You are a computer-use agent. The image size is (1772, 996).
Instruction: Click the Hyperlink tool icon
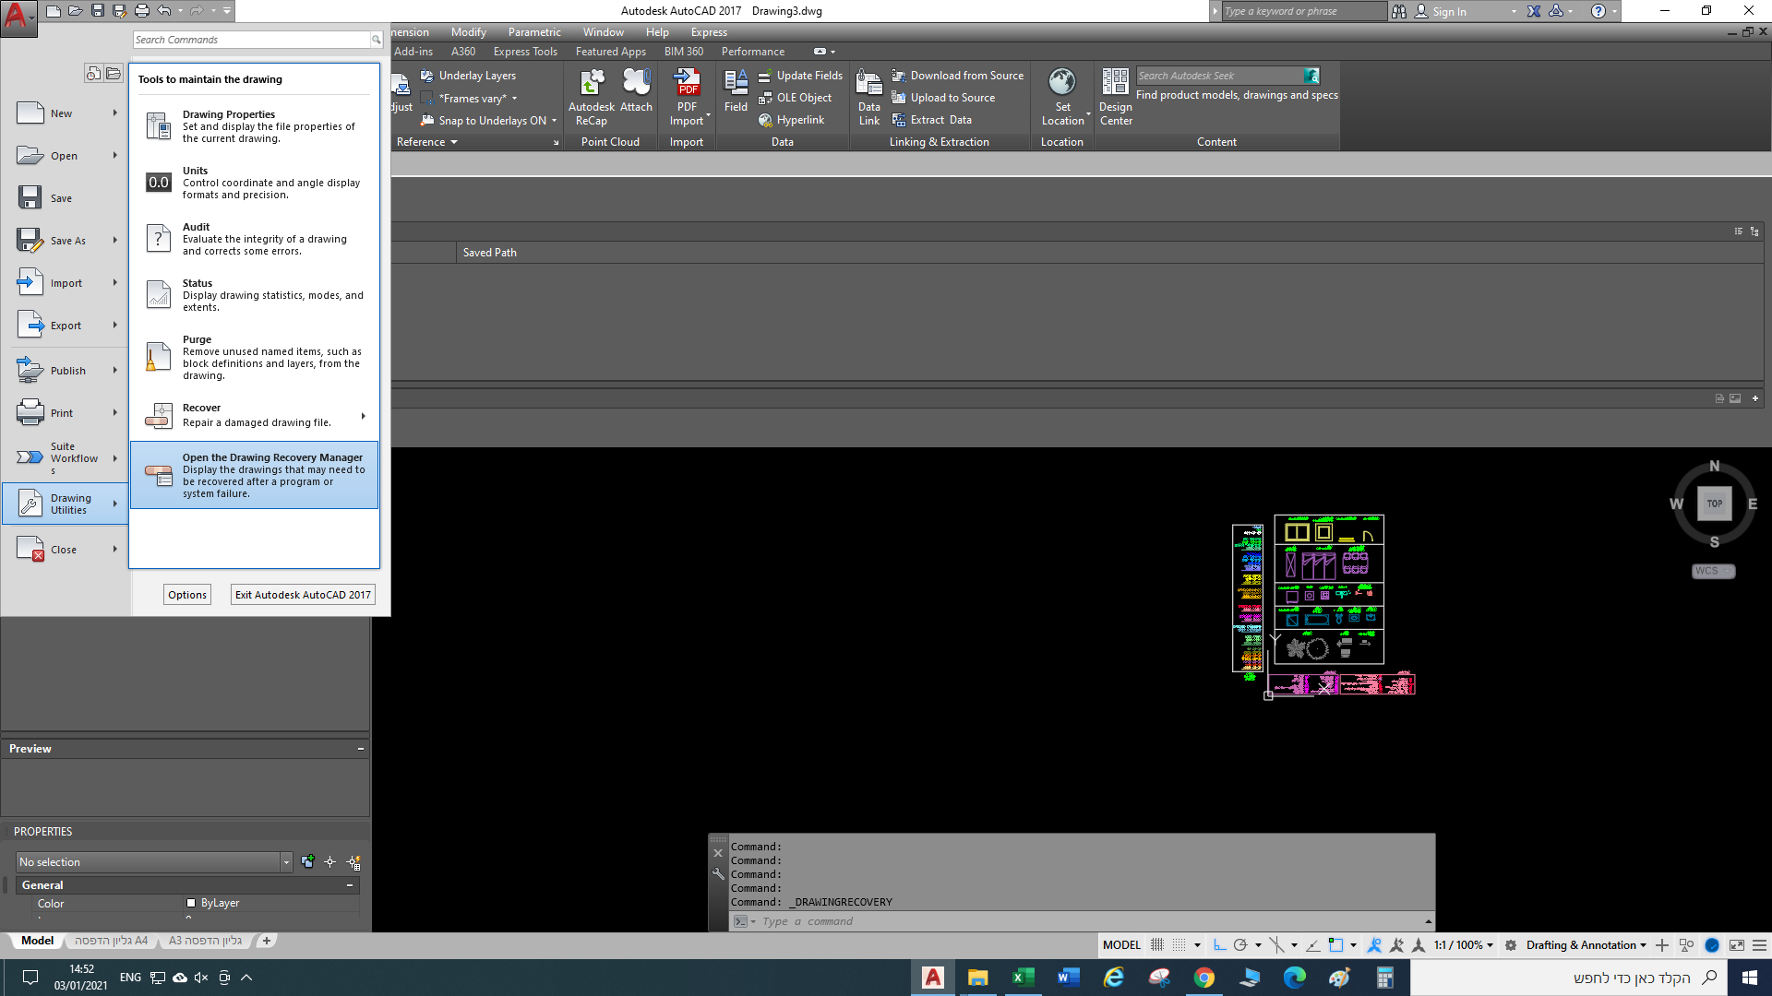point(765,120)
